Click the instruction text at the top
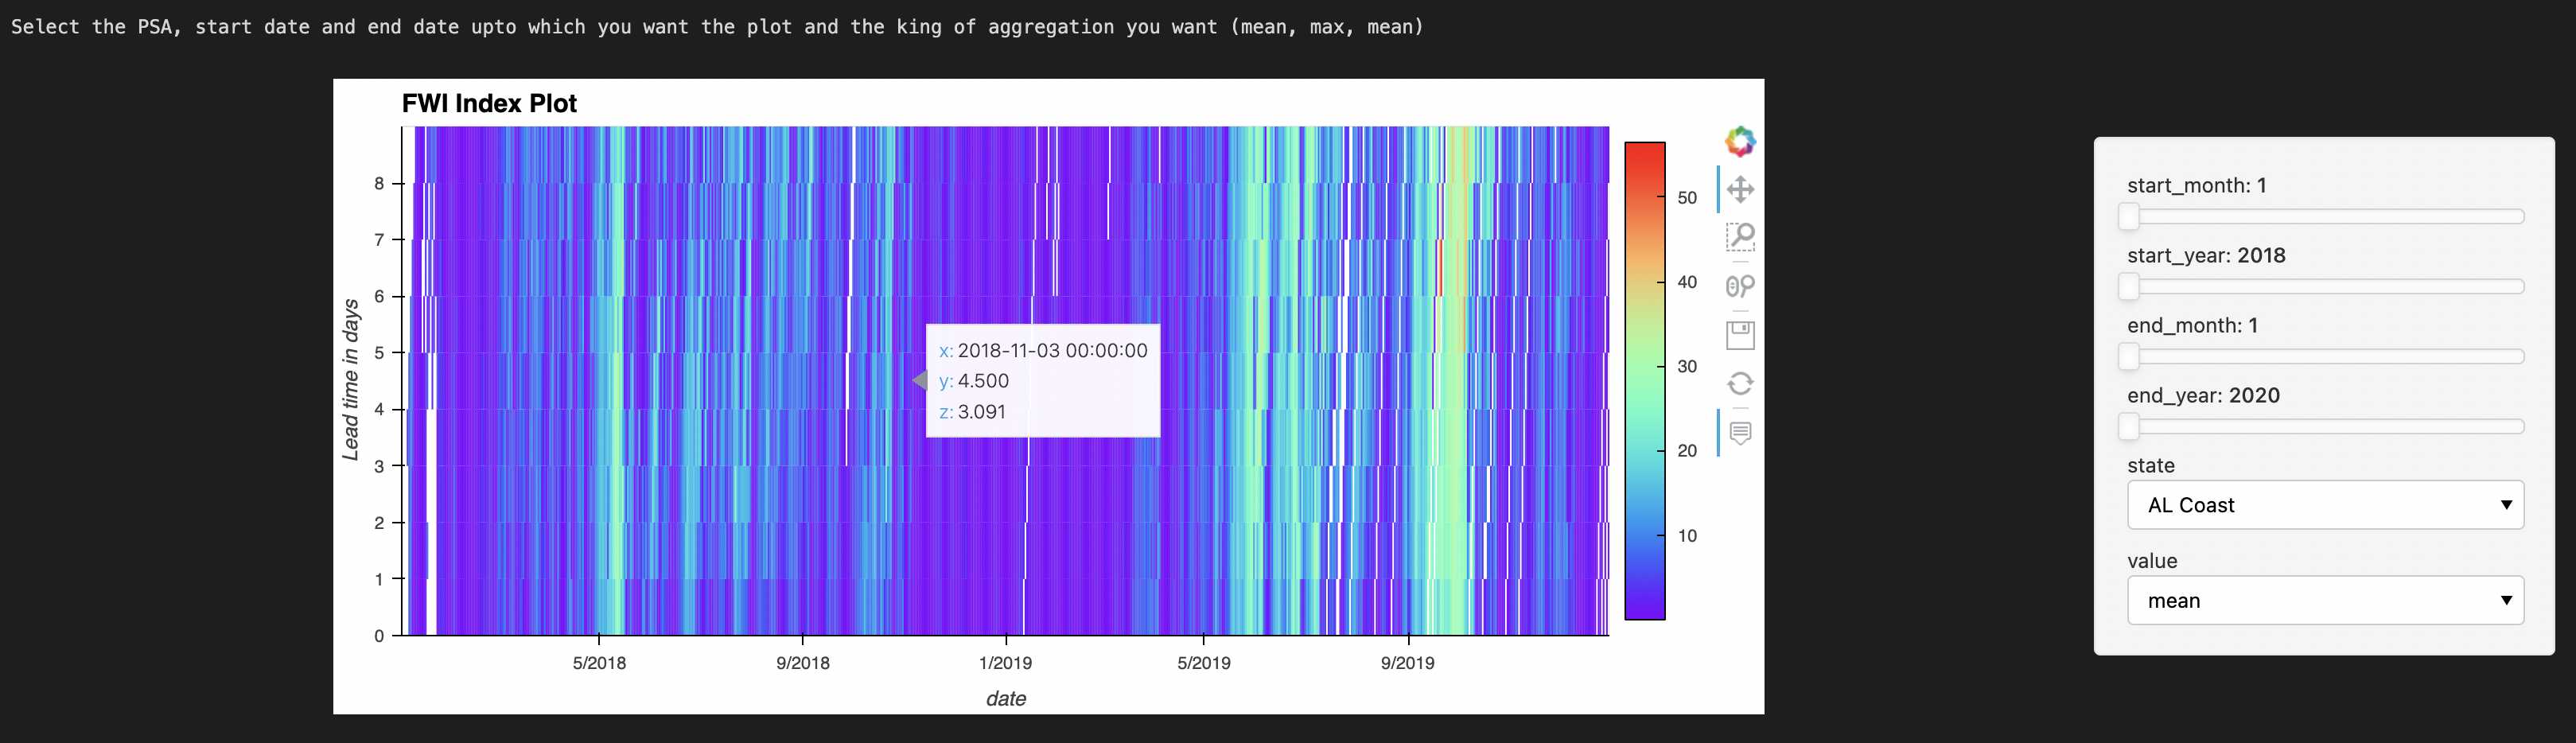 (x=716, y=27)
